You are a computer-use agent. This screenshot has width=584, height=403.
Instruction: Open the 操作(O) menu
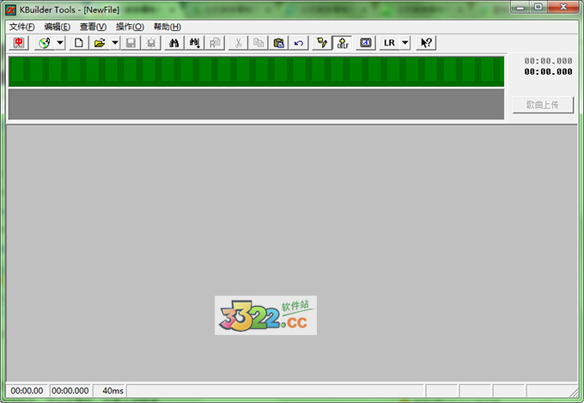click(x=130, y=27)
